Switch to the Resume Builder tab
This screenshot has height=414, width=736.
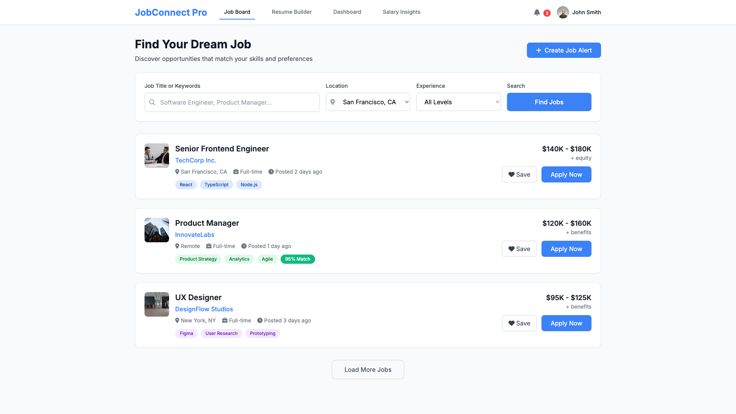coord(291,12)
